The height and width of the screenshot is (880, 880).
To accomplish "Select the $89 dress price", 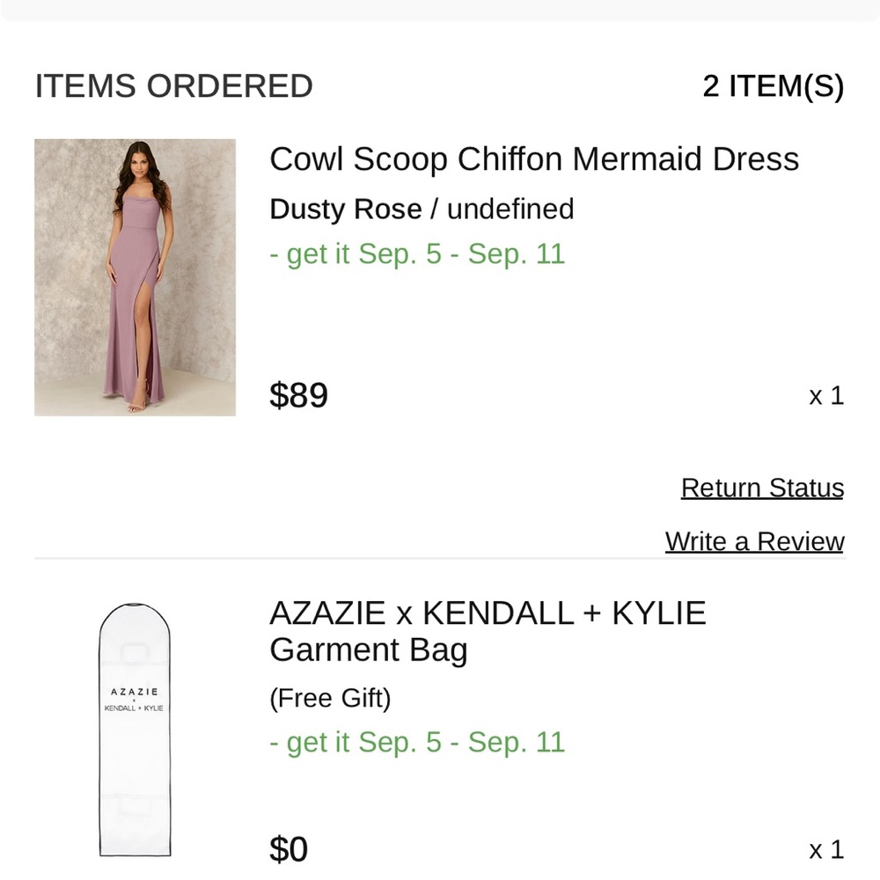I will [x=299, y=396].
